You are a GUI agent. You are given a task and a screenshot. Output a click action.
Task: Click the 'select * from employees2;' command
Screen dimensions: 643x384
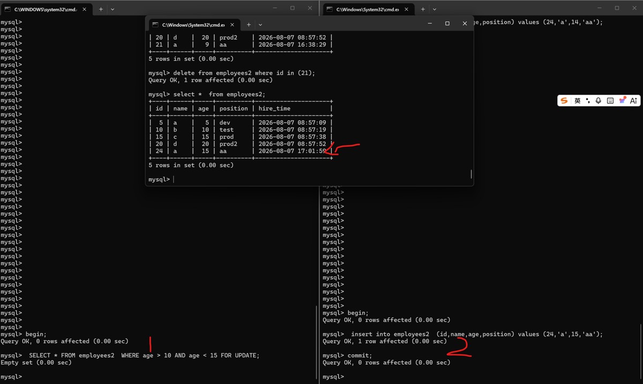click(x=220, y=94)
